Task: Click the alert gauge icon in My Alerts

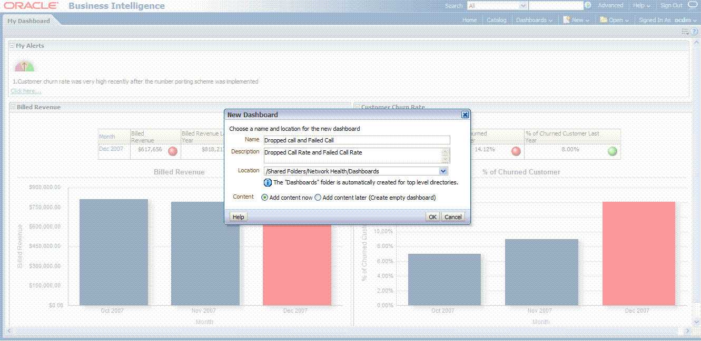Action: tap(24, 67)
